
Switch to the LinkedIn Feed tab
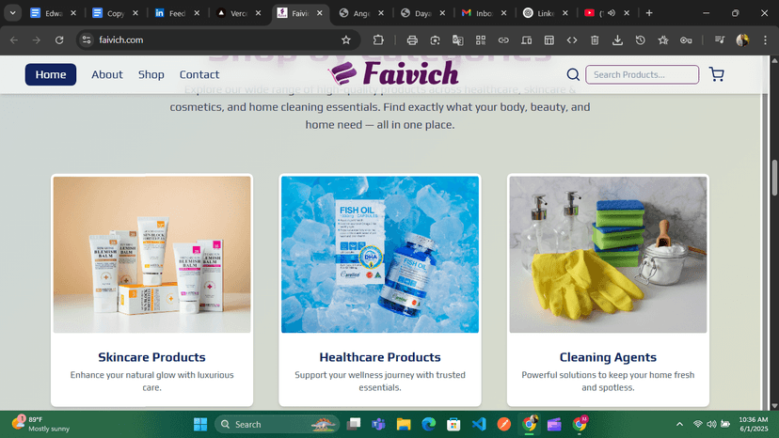pyautogui.click(x=176, y=13)
